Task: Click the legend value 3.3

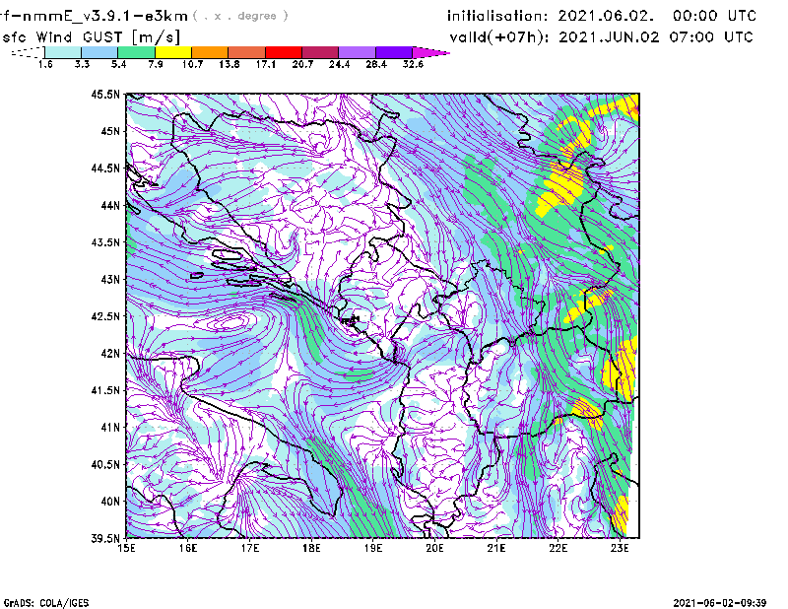Action: point(82,64)
